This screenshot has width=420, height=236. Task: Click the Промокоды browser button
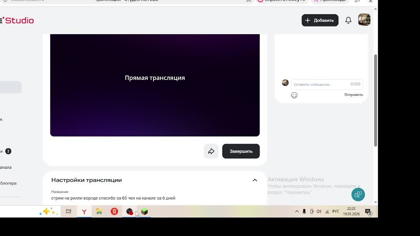click(330, 1)
